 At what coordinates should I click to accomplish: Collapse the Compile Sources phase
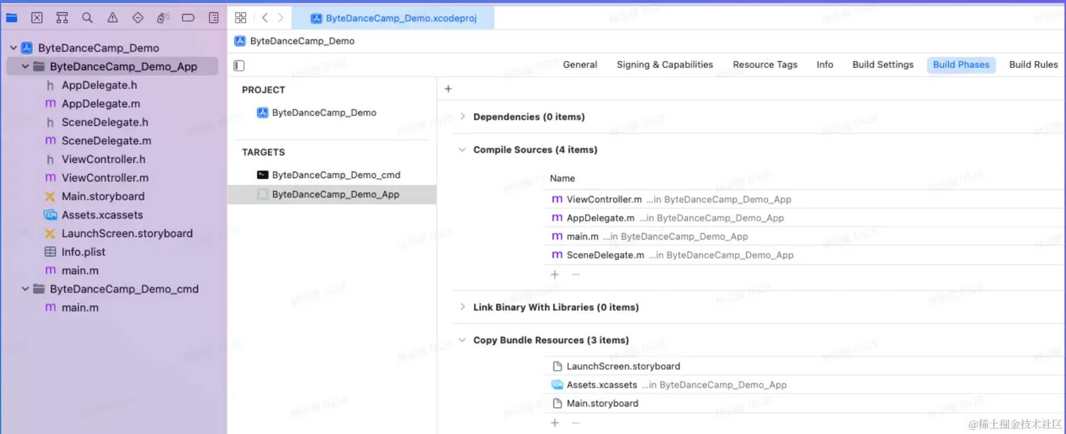[x=463, y=150]
